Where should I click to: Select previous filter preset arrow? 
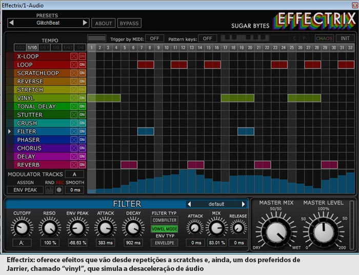point(189,204)
